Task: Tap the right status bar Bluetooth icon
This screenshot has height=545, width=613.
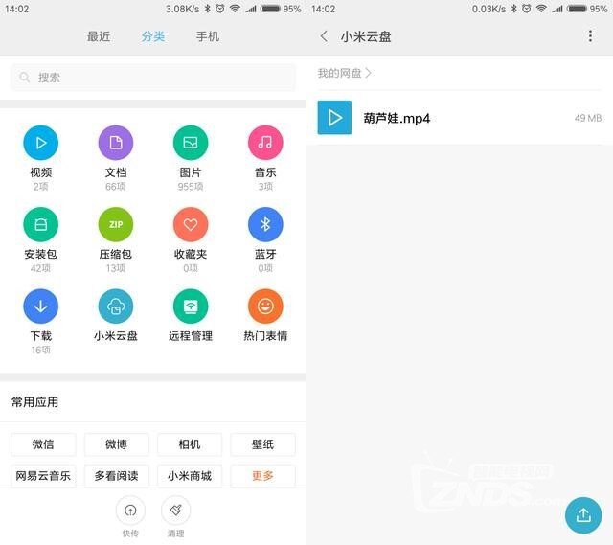Action: [514, 9]
